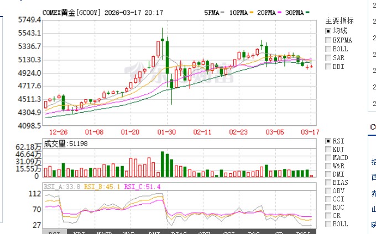The width and height of the screenshot is (376, 234).
Task: Tick the SAR main indicator checkbox
Action: [328, 57]
